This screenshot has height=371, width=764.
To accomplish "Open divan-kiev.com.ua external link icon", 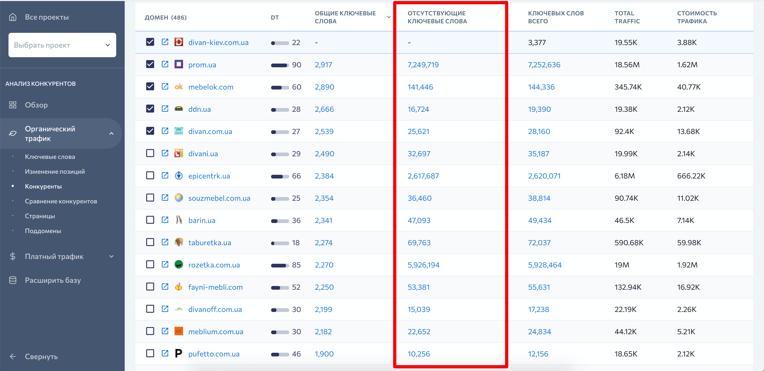I will click(165, 42).
